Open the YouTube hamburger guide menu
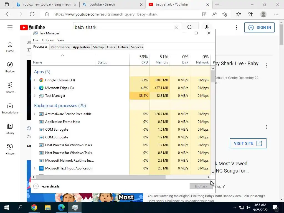This screenshot has height=213, width=284. (x=10, y=27)
